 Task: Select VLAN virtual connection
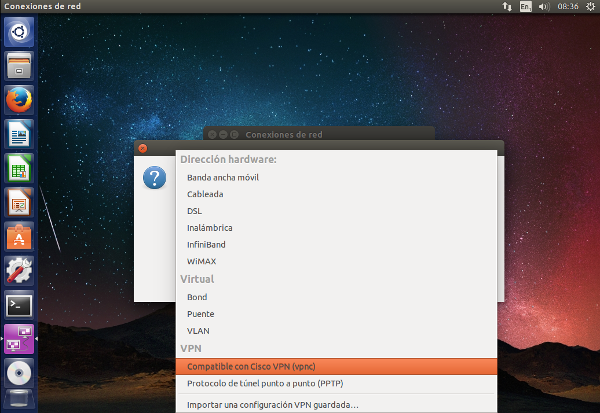tap(336, 331)
